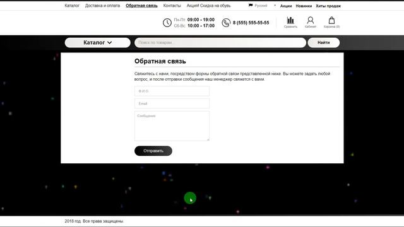Expand the Каталог dropdown button

(98, 42)
